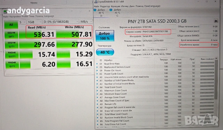Open Помощ menu in CrystalDiskMark
The height and width of the screenshot is (130, 223).
[39, 16]
